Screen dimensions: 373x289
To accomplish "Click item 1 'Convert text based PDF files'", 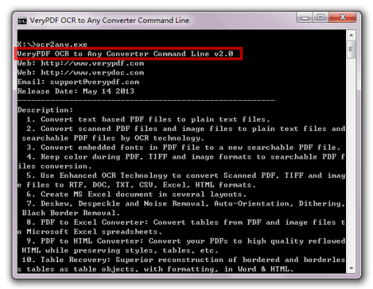I will click(148, 119).
